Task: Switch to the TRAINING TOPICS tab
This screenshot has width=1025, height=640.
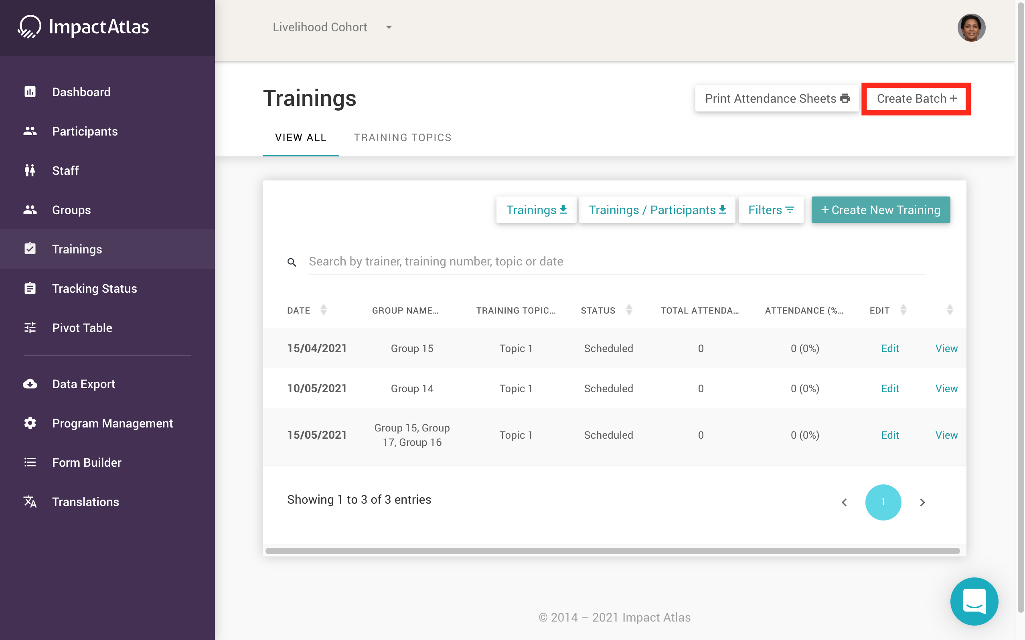Action: point(403,137)
